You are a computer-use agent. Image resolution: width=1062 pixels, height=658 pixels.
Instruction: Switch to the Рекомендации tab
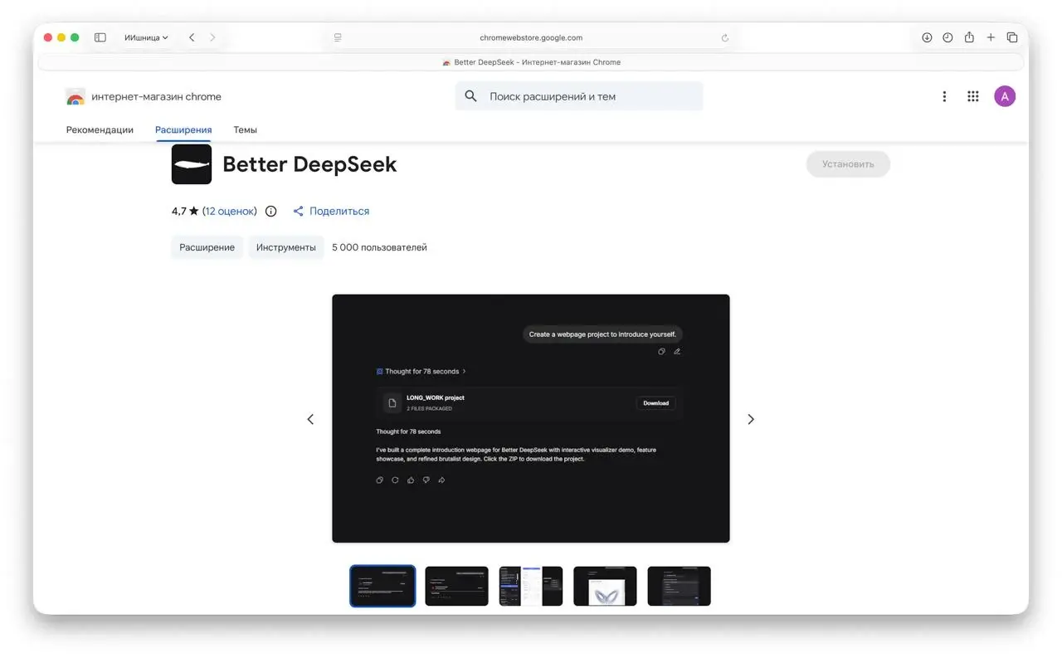pyautogui.click(x=100, y=129)
